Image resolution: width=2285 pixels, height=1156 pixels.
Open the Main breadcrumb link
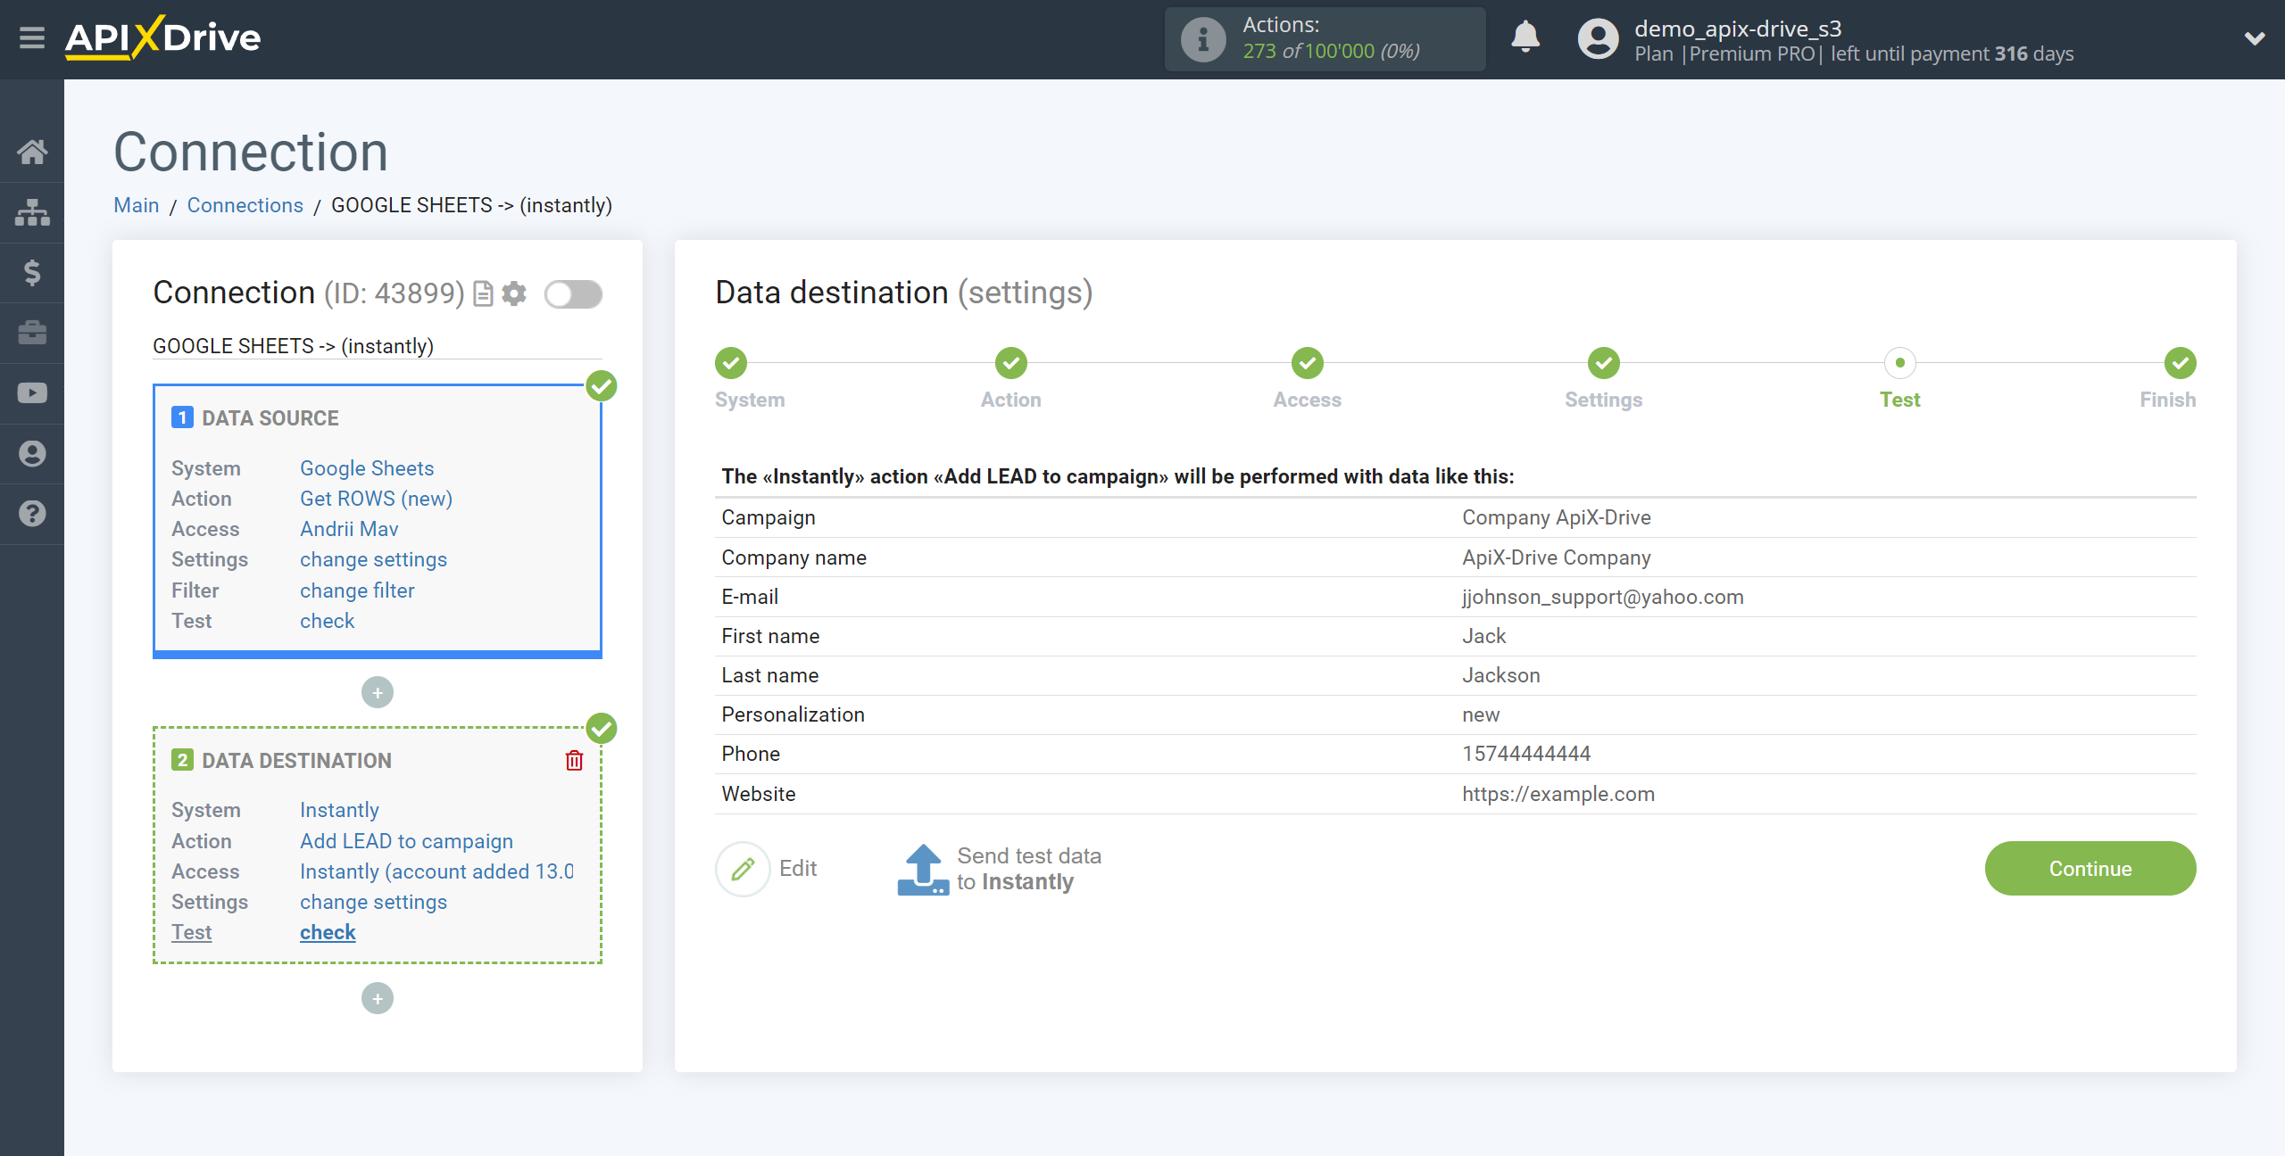pos(137,205)
